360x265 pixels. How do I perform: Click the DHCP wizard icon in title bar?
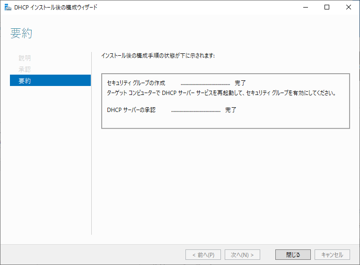8,8
